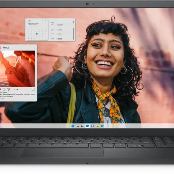174x174 pixels.
Task: Select highlighted blue date in calendar
Action: [37, 34]
